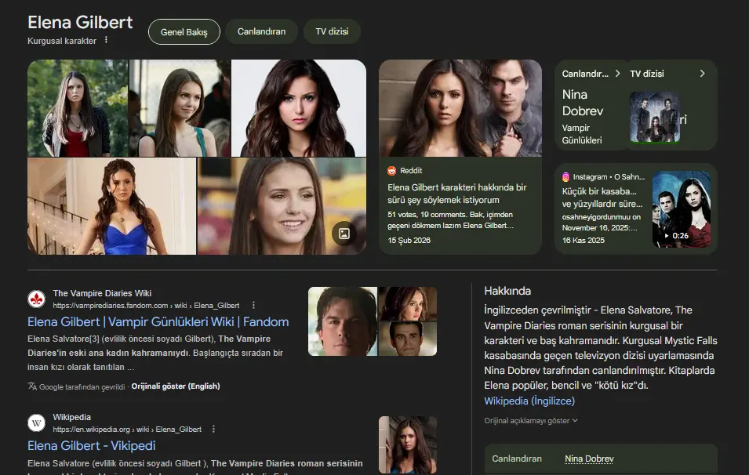Open the Elena Gilbert Vampir Günlükleri Wiki Fandom link
749x475 pixels.
point(158,321)
